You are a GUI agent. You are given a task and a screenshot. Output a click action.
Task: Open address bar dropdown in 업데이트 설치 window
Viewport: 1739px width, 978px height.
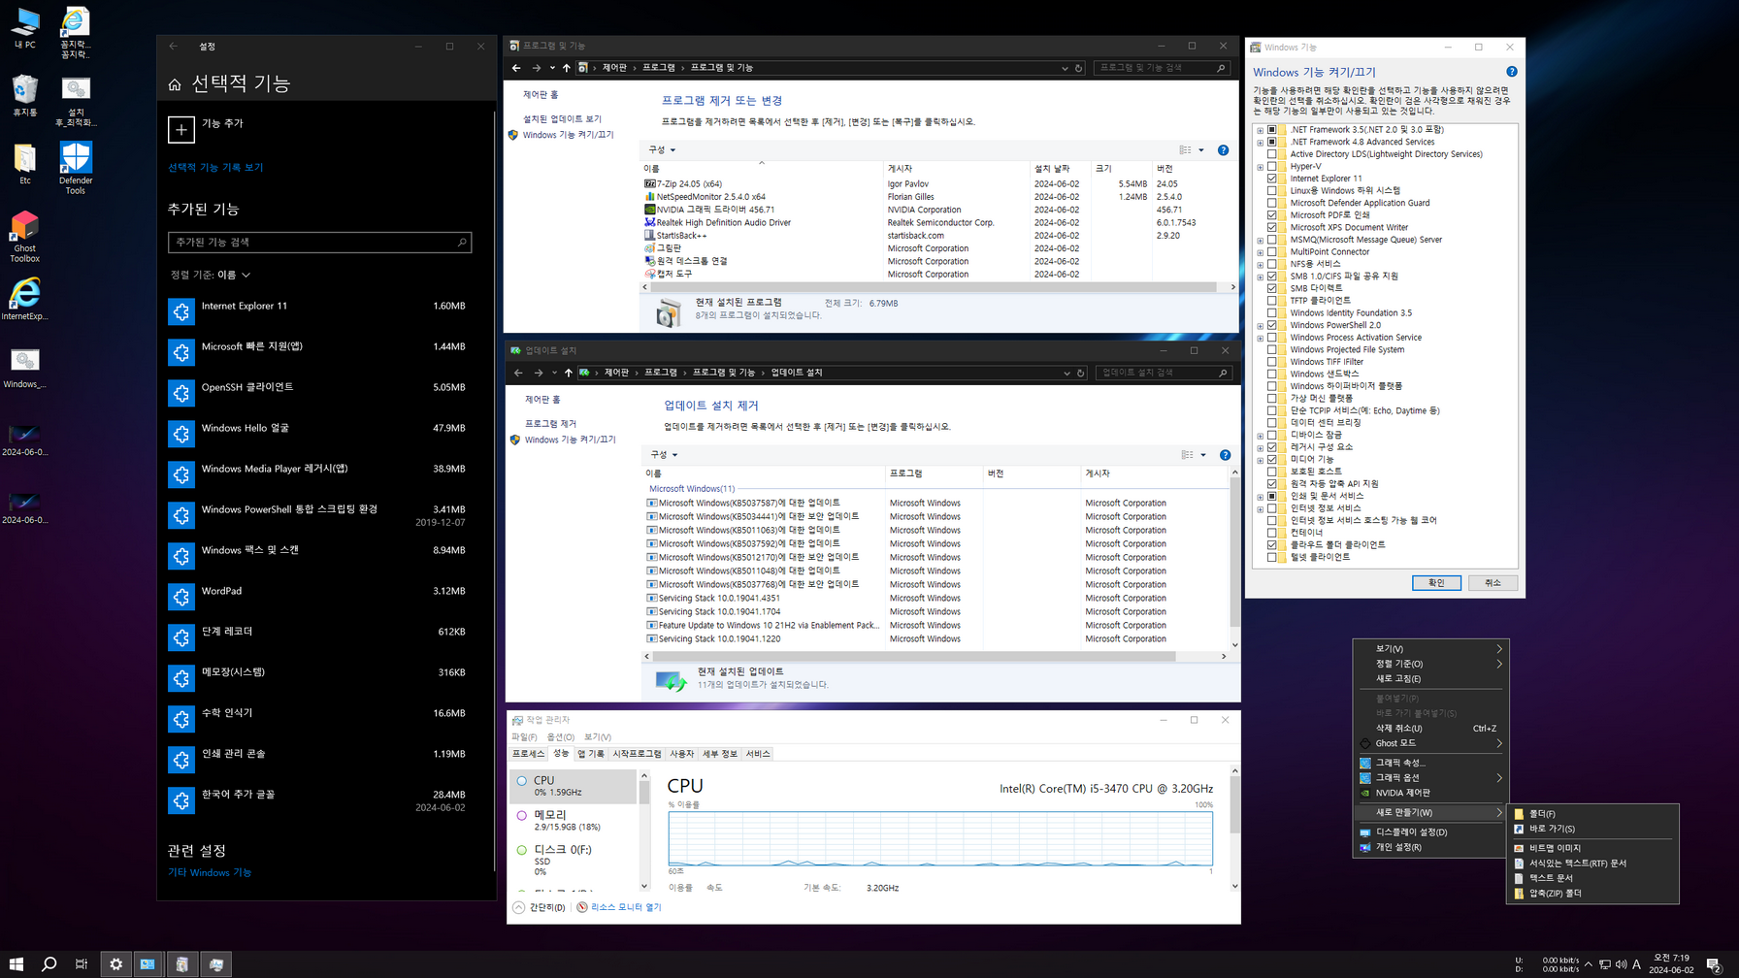[1066, 373]
